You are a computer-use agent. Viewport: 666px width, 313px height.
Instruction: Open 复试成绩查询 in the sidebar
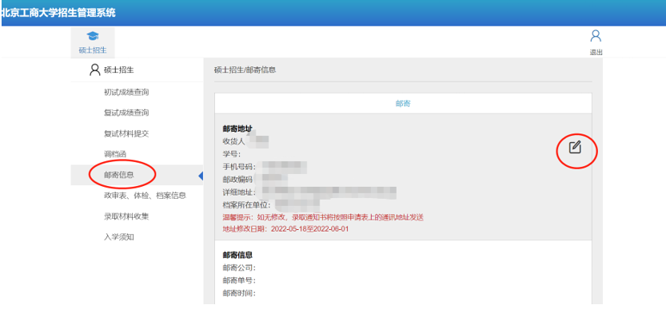[126, 113]
